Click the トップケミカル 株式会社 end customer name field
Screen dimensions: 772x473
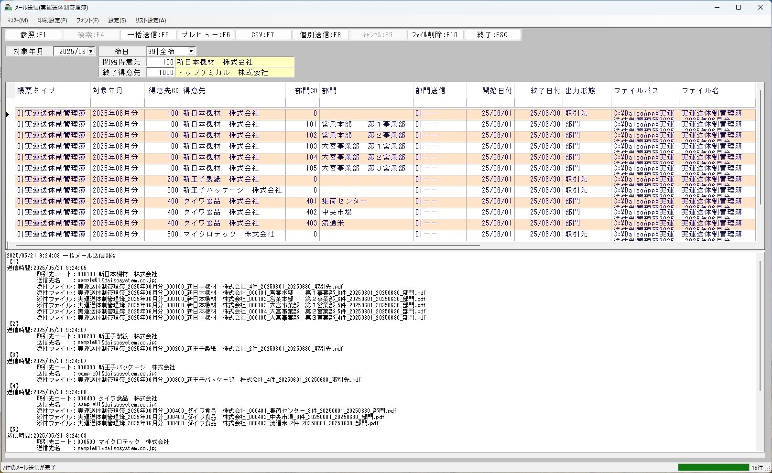pos(235,73)
